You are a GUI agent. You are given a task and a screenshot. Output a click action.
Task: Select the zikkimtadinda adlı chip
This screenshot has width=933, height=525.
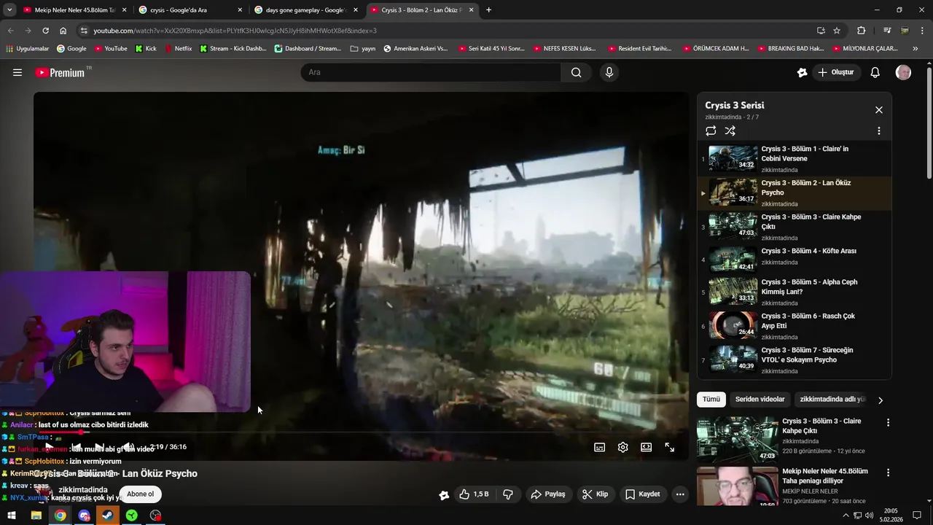[832, 400]
